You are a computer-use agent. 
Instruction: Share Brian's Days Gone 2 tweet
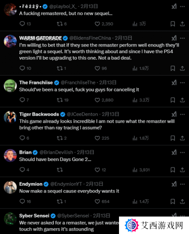click(x=182, y=170)
